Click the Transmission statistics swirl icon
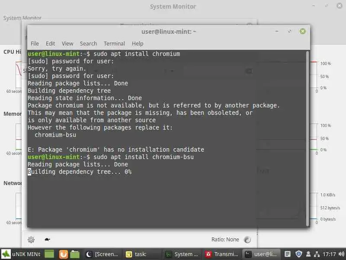Viewport: 346px width, 260px height. 247,240
